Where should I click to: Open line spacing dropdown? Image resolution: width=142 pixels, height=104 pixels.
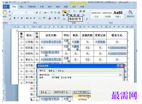pos(84,15)
